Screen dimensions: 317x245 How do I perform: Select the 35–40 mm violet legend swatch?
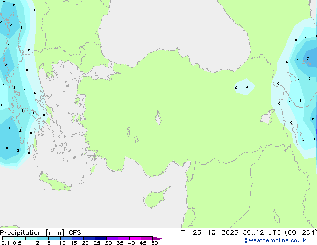(x=123, y=238)
